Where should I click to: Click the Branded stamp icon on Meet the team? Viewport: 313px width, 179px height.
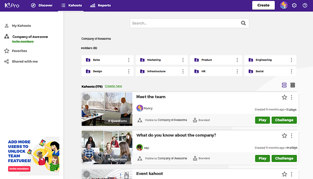pyautogui.click(x=195, y=120)
